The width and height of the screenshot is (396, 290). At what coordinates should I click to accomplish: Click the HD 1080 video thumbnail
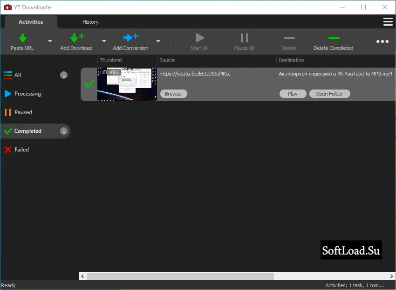pos(127,84)
